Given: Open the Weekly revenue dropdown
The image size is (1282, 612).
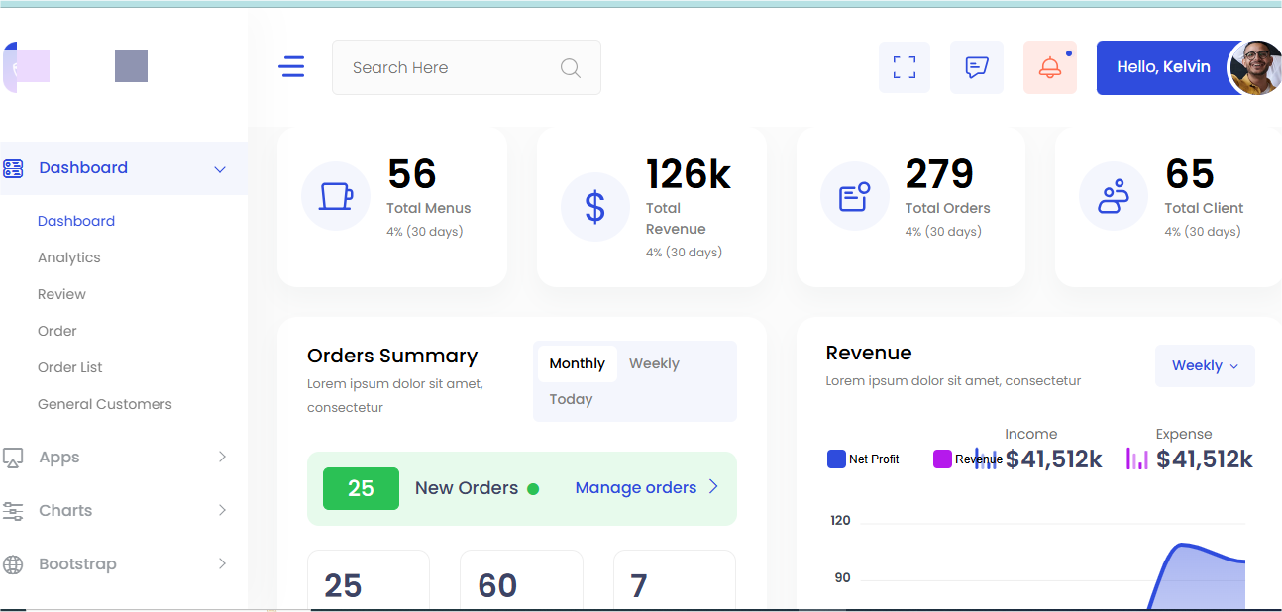Looking at the screenshot, I should tap(1205, 365).
